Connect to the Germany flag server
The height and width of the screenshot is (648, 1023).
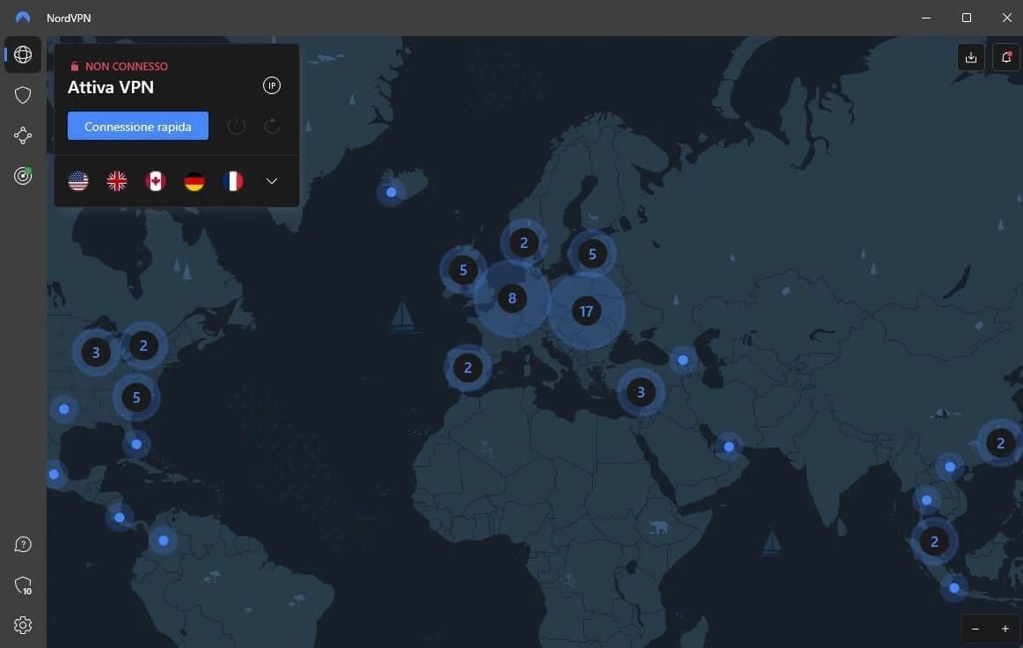pos(194,180)
